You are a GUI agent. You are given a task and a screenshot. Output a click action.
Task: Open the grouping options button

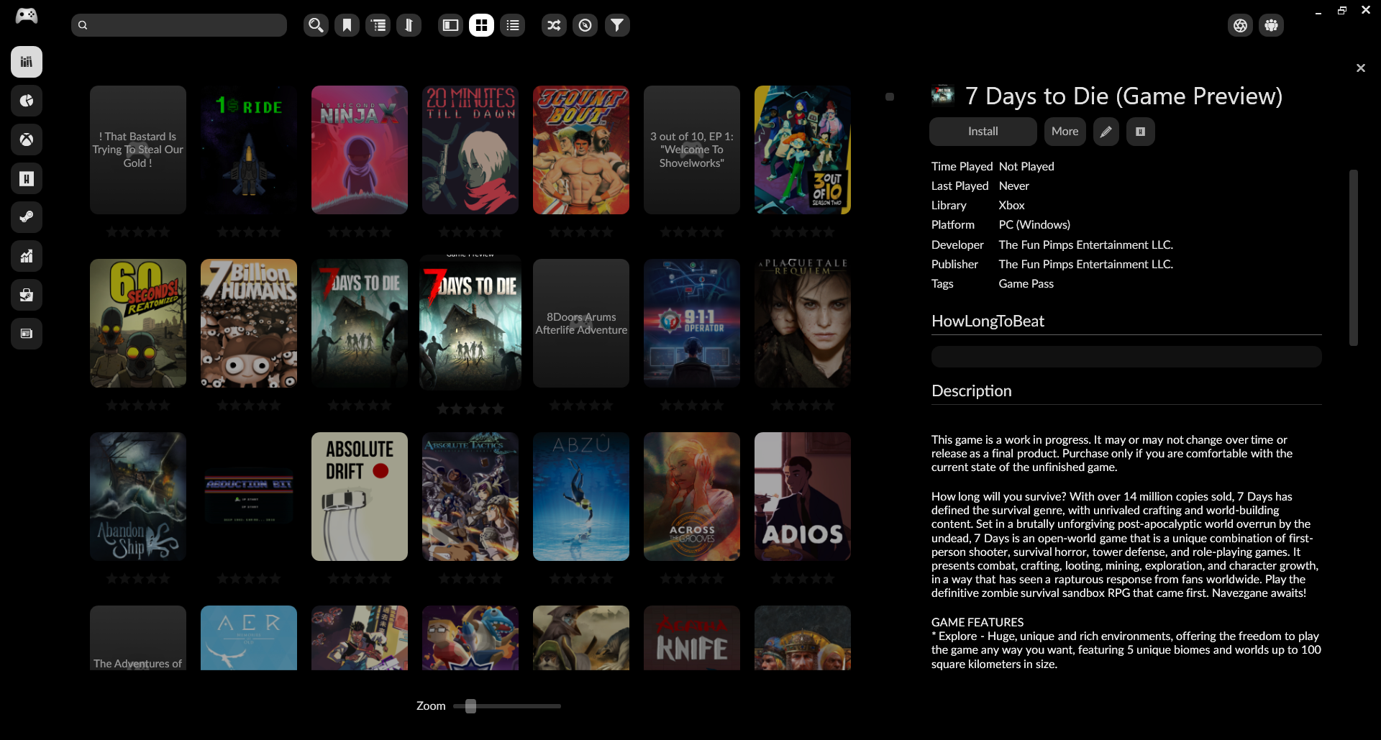click(x=378, y=25)
